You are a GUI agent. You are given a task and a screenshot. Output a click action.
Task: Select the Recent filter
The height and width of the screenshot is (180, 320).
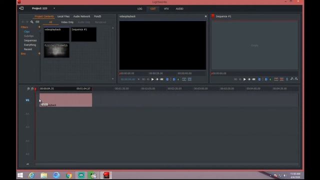(x=28, y=49)
